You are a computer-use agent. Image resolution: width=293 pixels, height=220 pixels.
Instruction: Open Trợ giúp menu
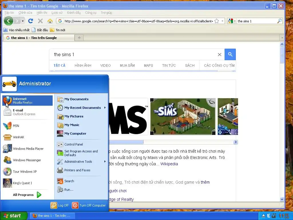106,13
